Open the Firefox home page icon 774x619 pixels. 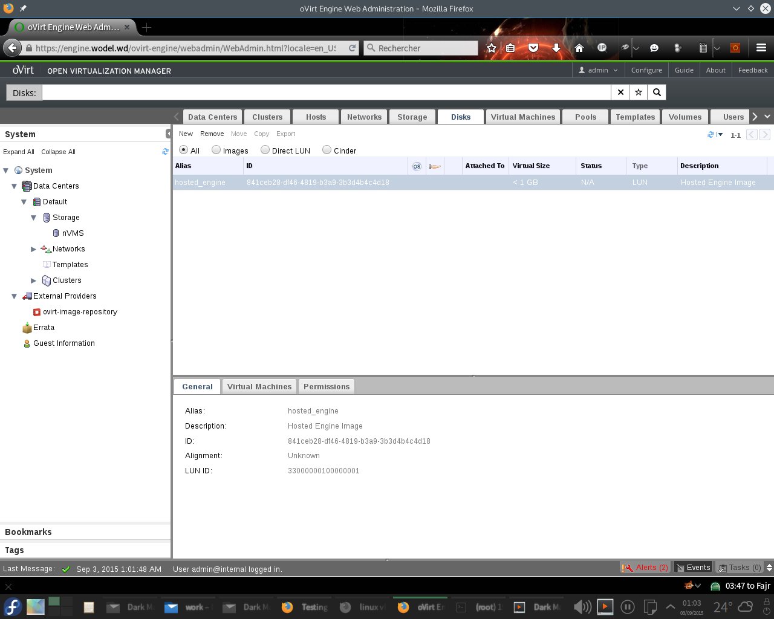click(x=579, y=48)
